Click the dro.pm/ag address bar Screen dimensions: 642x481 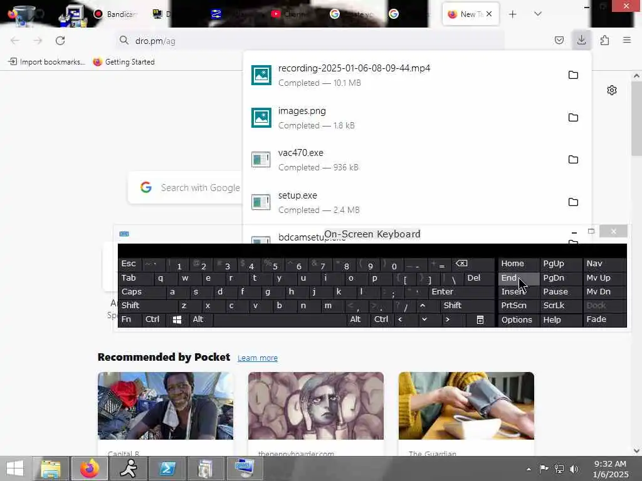pyautogui.click(x=311, y=41)
